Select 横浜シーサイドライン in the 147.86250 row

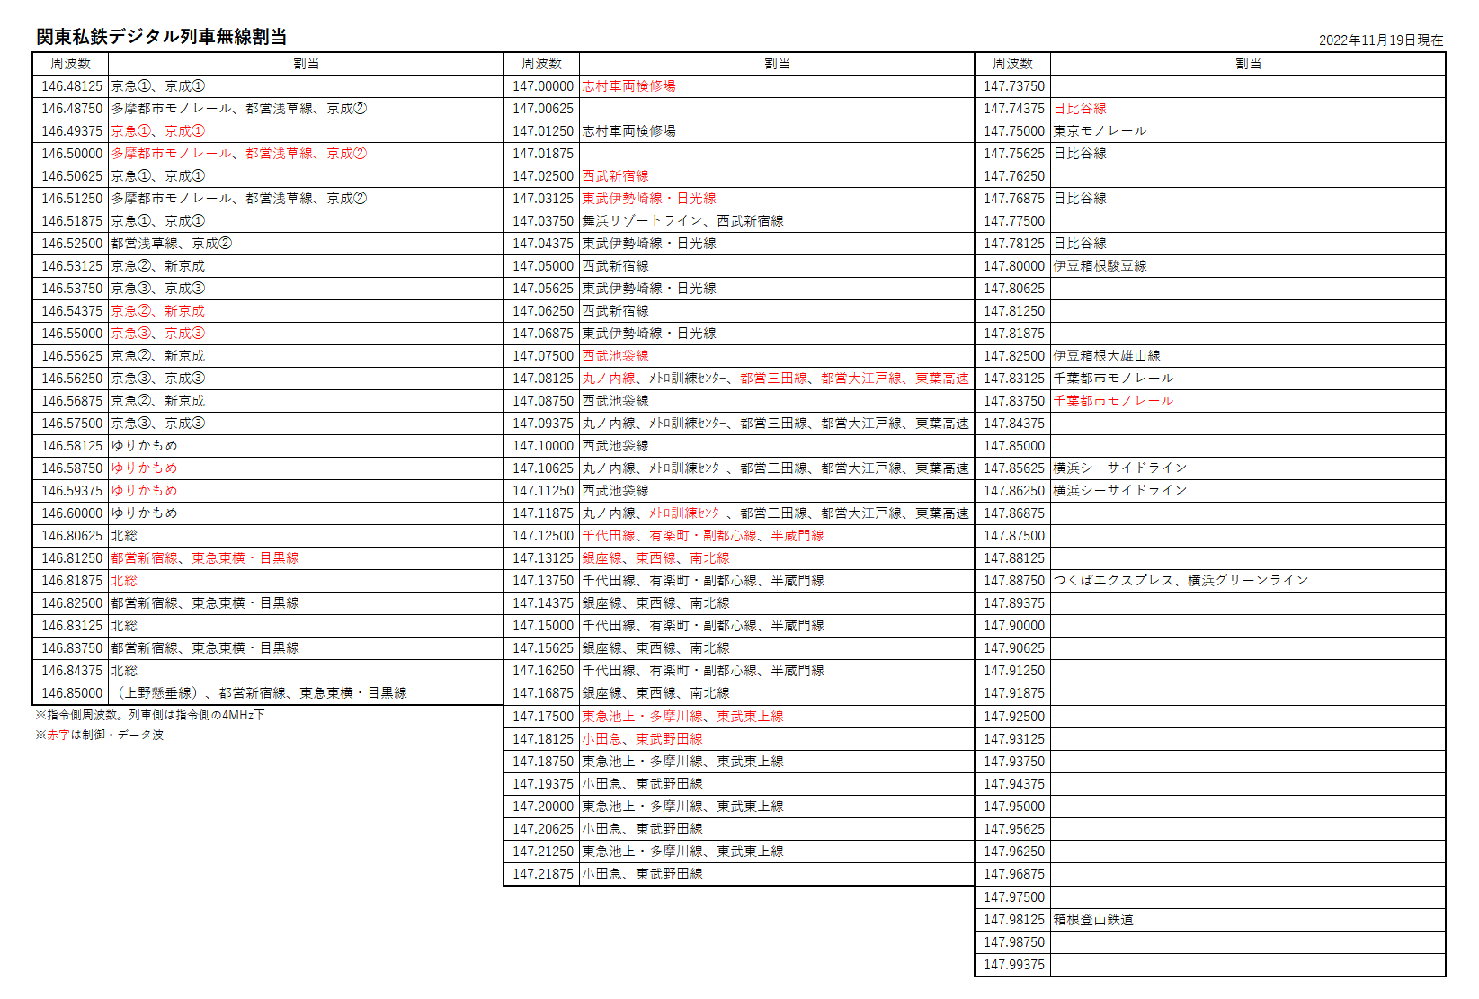[1120, 491]
